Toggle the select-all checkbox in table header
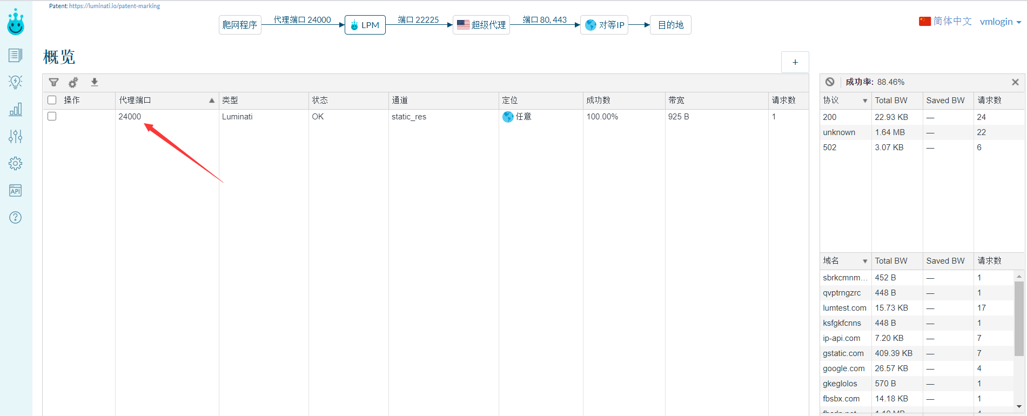The width and height of the screenshot is (1027, 416). pos(52,100)
